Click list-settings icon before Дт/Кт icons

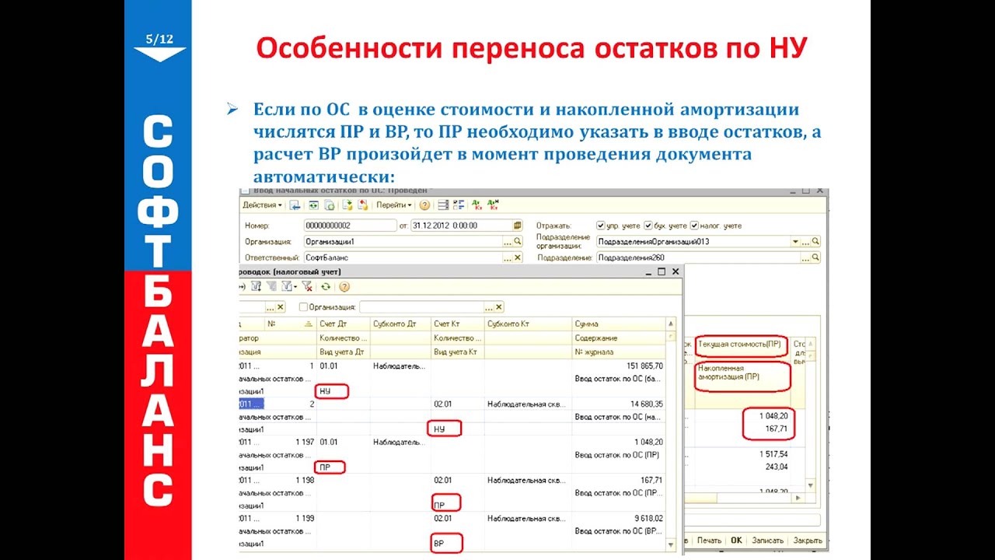tap(458, 205)
